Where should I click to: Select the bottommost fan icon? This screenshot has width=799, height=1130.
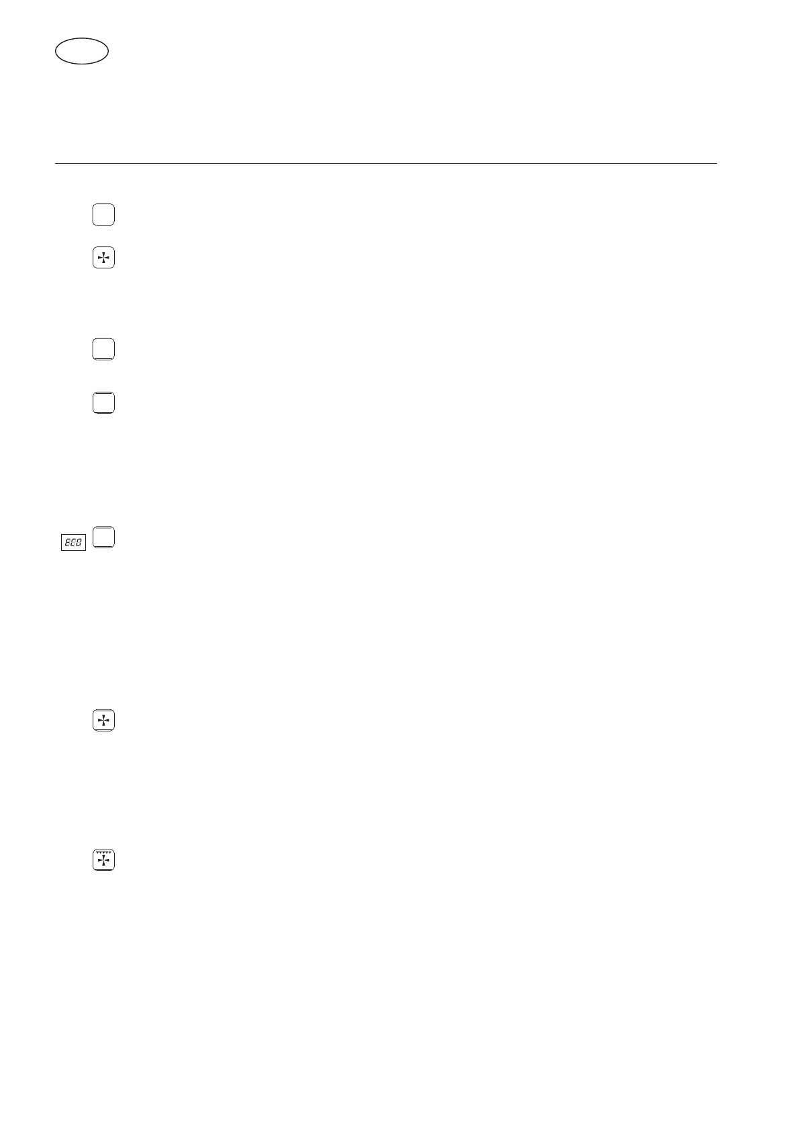pos(103,860)
